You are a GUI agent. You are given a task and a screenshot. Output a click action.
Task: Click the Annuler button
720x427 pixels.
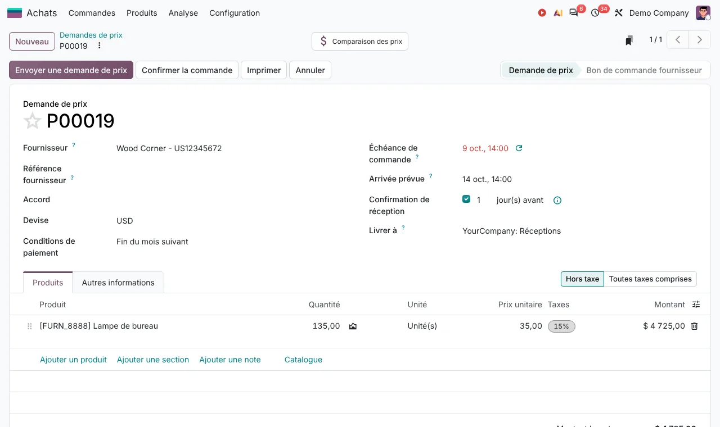coord(310,70)
